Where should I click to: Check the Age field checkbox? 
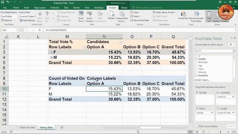coord(196,66)
